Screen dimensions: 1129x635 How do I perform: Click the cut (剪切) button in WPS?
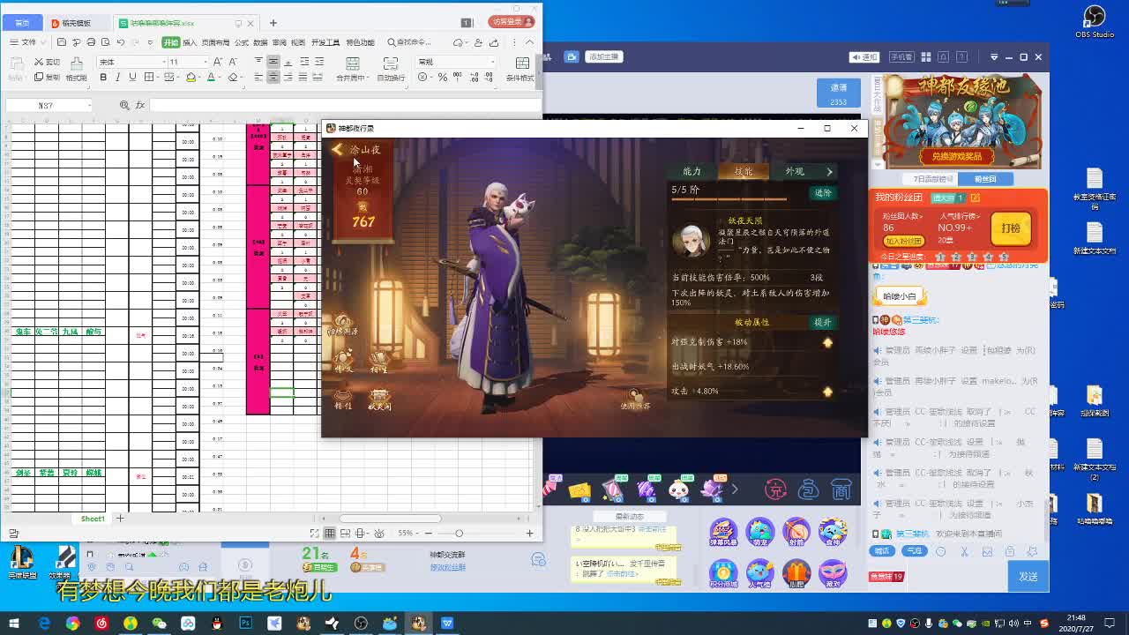[48, 62]
